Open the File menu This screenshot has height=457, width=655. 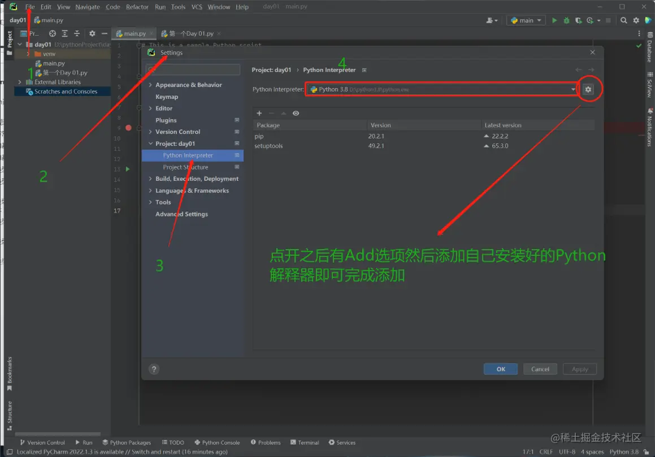click(30, 7)
